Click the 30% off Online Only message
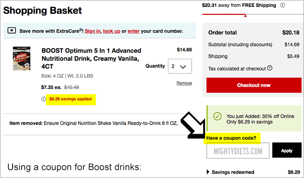This screenshot has height=178, width=304. coord(260,119)
